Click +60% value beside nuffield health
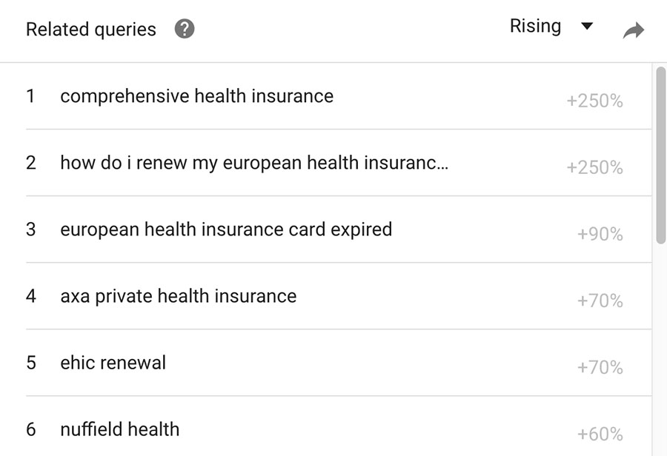 [x=600, y=435]
